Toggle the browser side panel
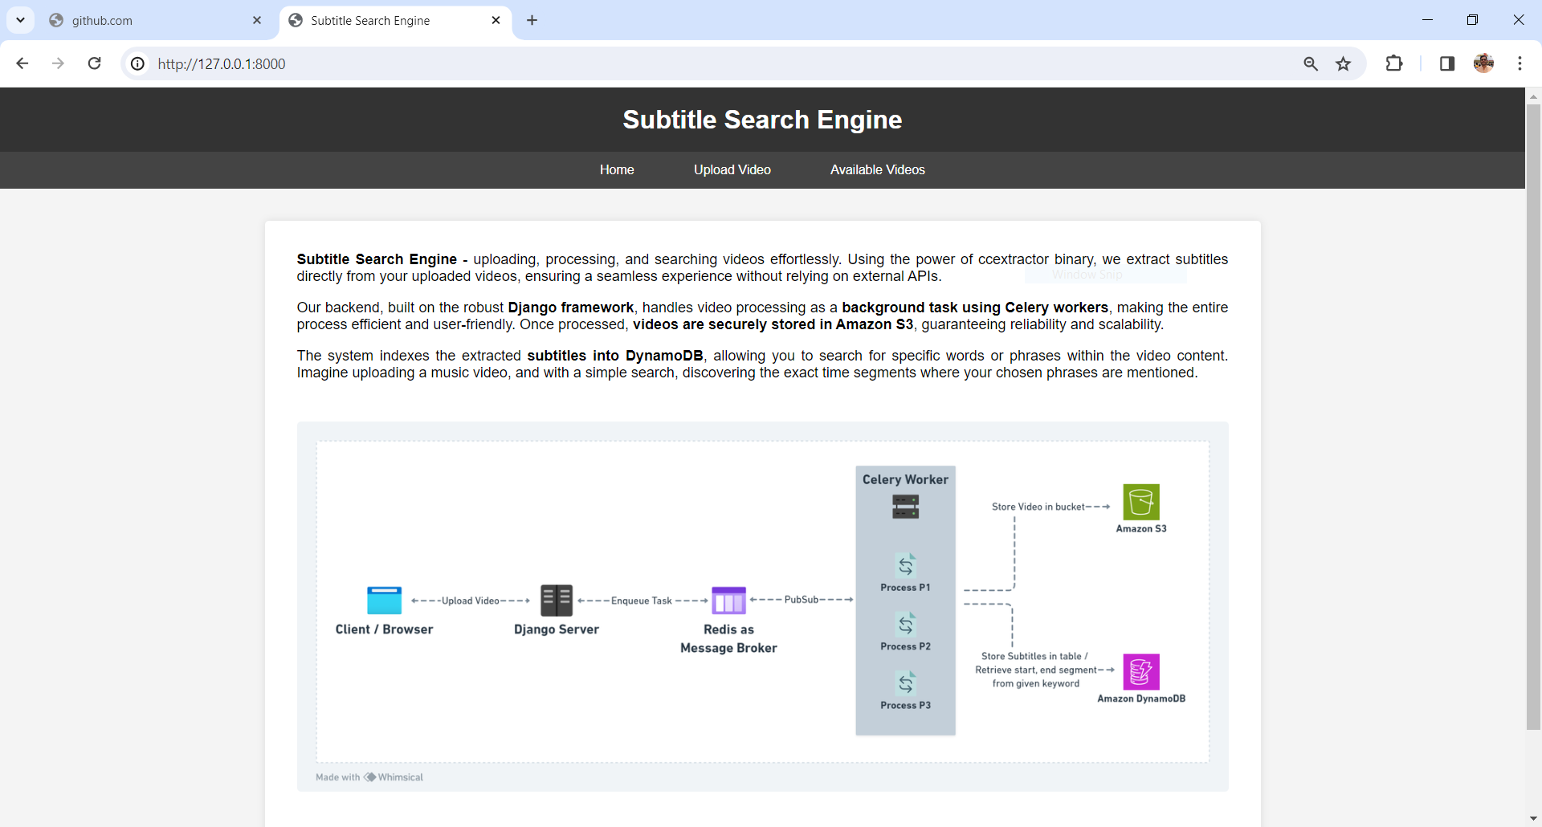Image resolution: width=1542 pixels, height=827 pixels. click(x=1447, y=63)
